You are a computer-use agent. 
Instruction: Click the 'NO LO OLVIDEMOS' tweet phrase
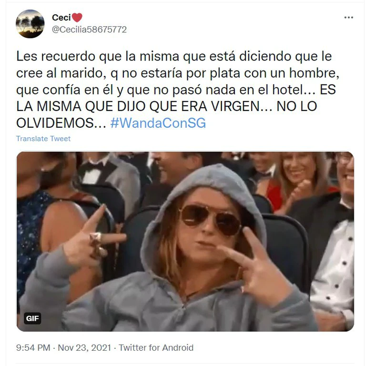pyautogui.click(x=167, y=114)
